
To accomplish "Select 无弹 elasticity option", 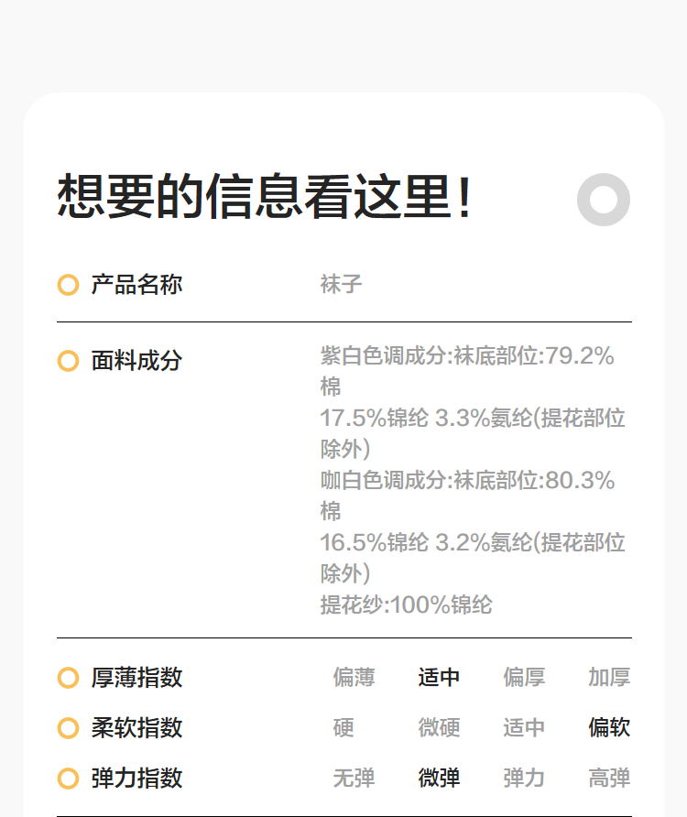I will (354, 779).
